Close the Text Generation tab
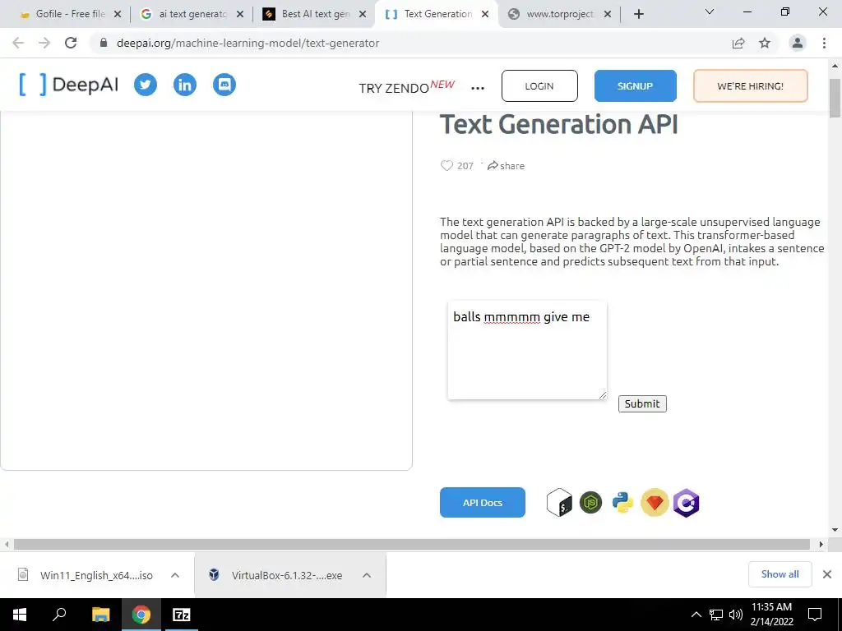 pyautogui.click(x=485, y=15)
